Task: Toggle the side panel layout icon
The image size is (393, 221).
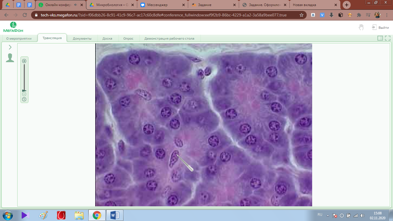Action: coord(380,38)
